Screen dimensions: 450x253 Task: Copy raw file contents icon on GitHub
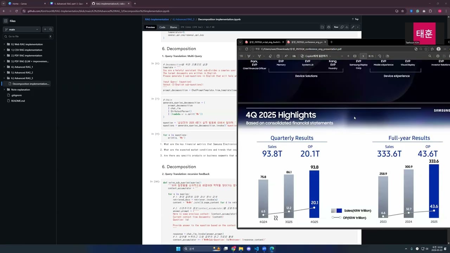click(x=342, y=27)
